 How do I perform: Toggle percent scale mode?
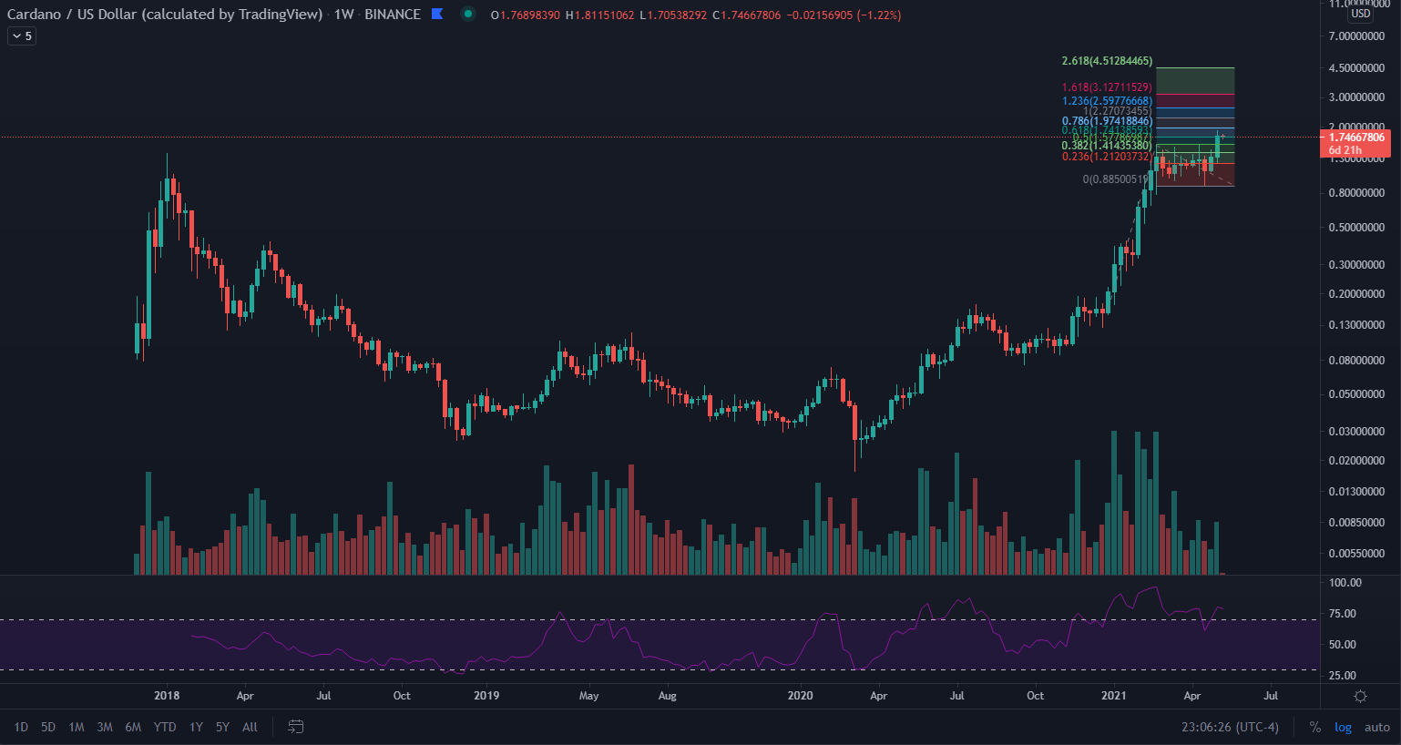coord(1314,727)
